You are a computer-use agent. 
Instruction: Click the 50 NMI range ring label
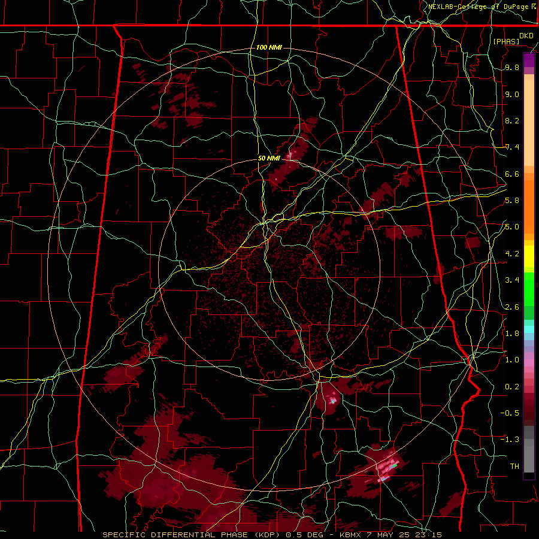click(269, 158)
